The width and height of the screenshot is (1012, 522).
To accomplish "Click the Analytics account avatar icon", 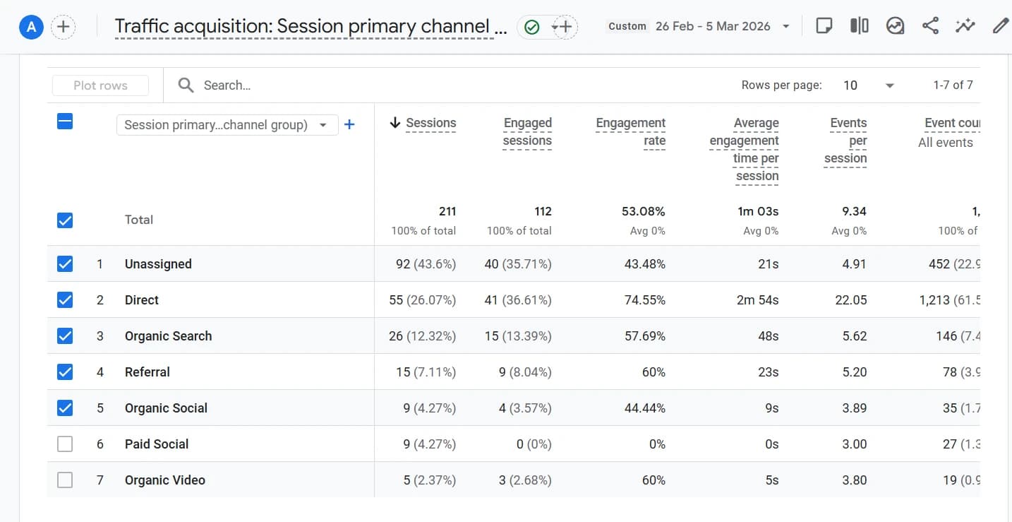I will pyautogui.click(x=30, y=25).
